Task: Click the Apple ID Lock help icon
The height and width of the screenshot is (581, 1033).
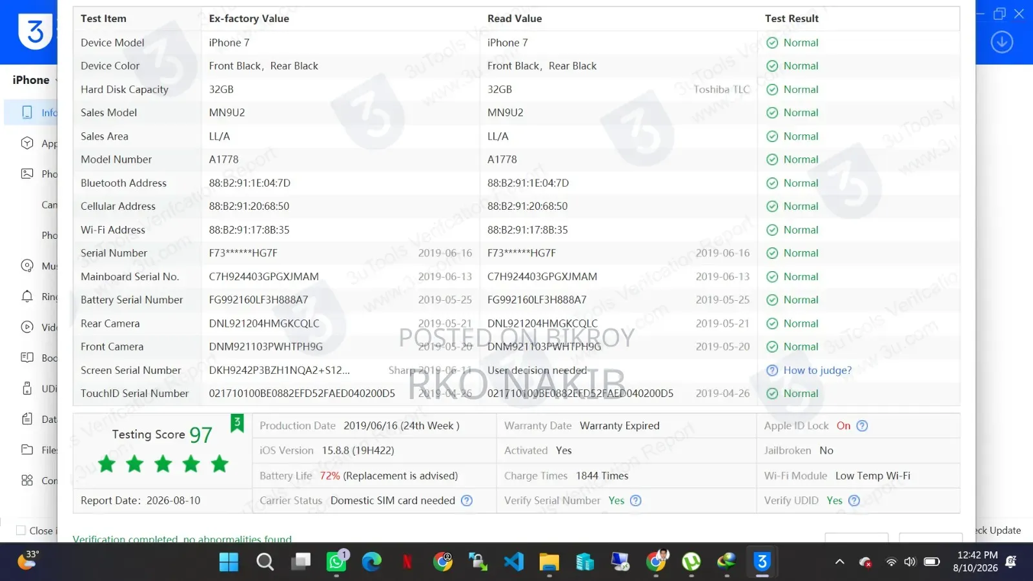Action: coord(862,426)
